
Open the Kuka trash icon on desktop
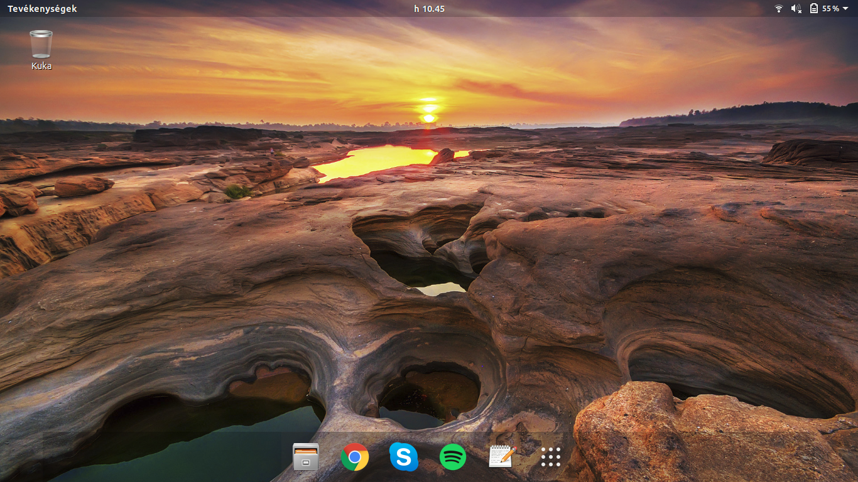41,44
